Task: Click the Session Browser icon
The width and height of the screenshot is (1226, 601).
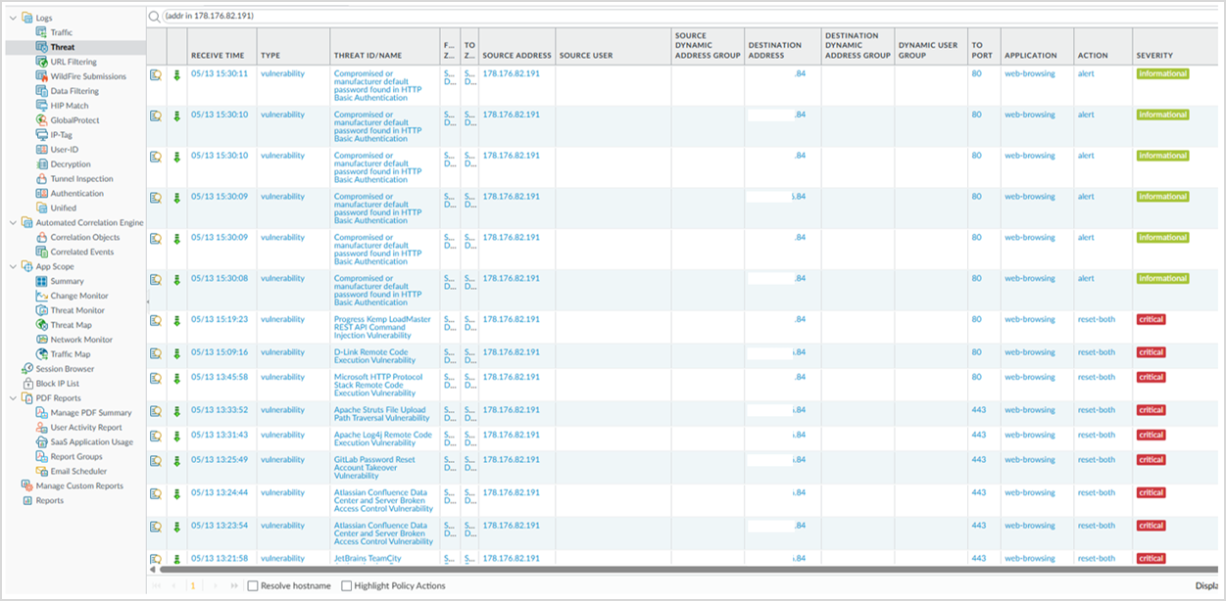Action: coord(27,369)
